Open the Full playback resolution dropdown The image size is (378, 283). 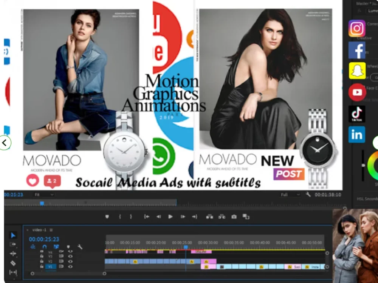(290, 195)
